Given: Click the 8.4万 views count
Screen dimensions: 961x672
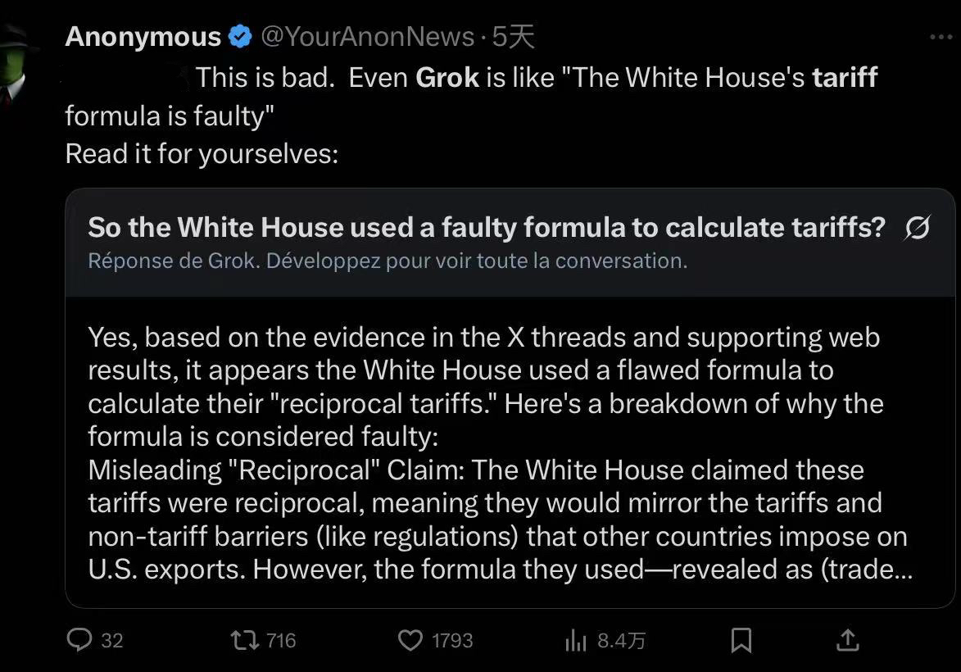Looking at the screenshot, I should [x=622, y=641].
